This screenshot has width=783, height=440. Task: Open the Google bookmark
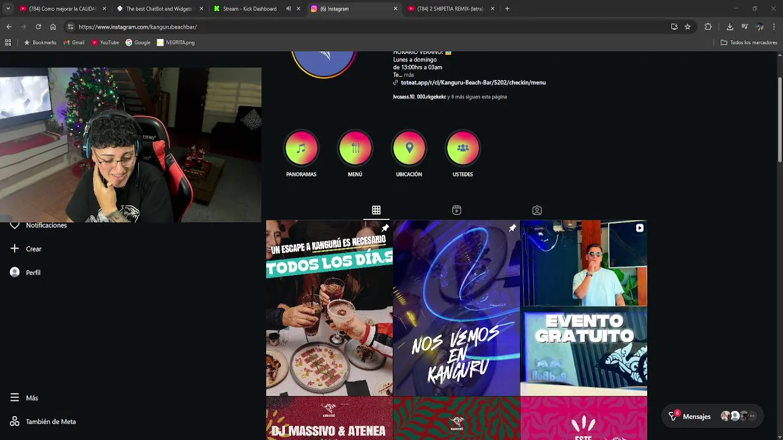pyautogui.click(x=138, y=43)
